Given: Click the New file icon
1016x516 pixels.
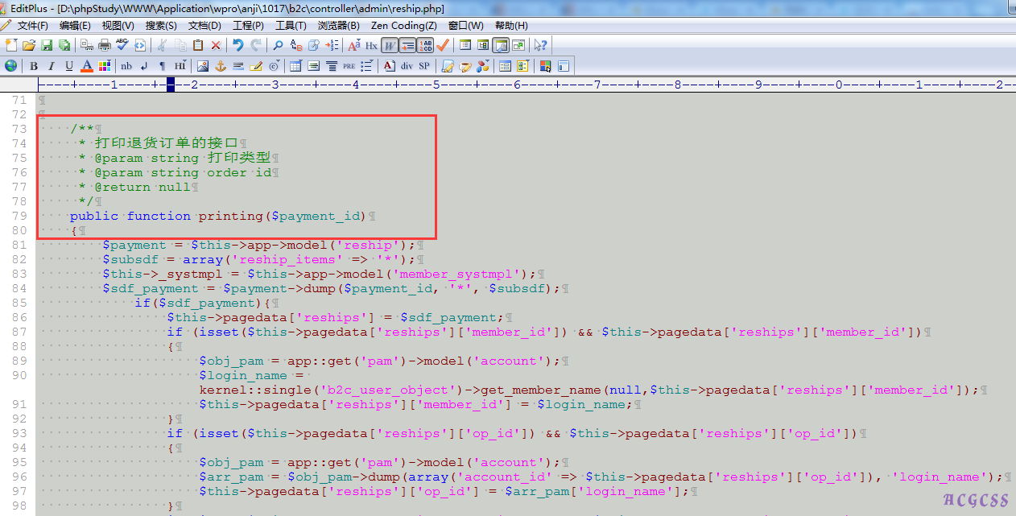Looking at the screenshot, I should coord(10,45).
